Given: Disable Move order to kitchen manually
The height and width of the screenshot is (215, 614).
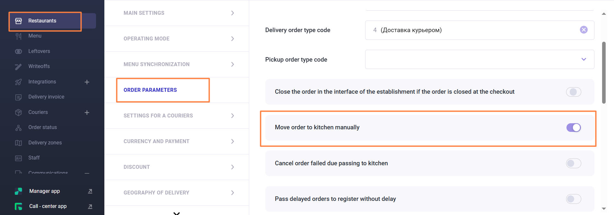Looking at the screenshot, I should pos(574,128).
